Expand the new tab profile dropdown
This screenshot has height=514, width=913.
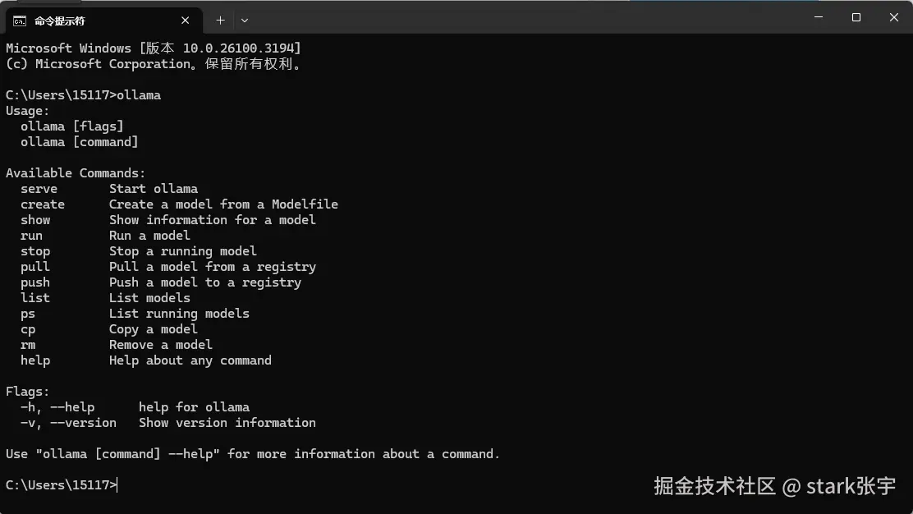pos(245,21)
